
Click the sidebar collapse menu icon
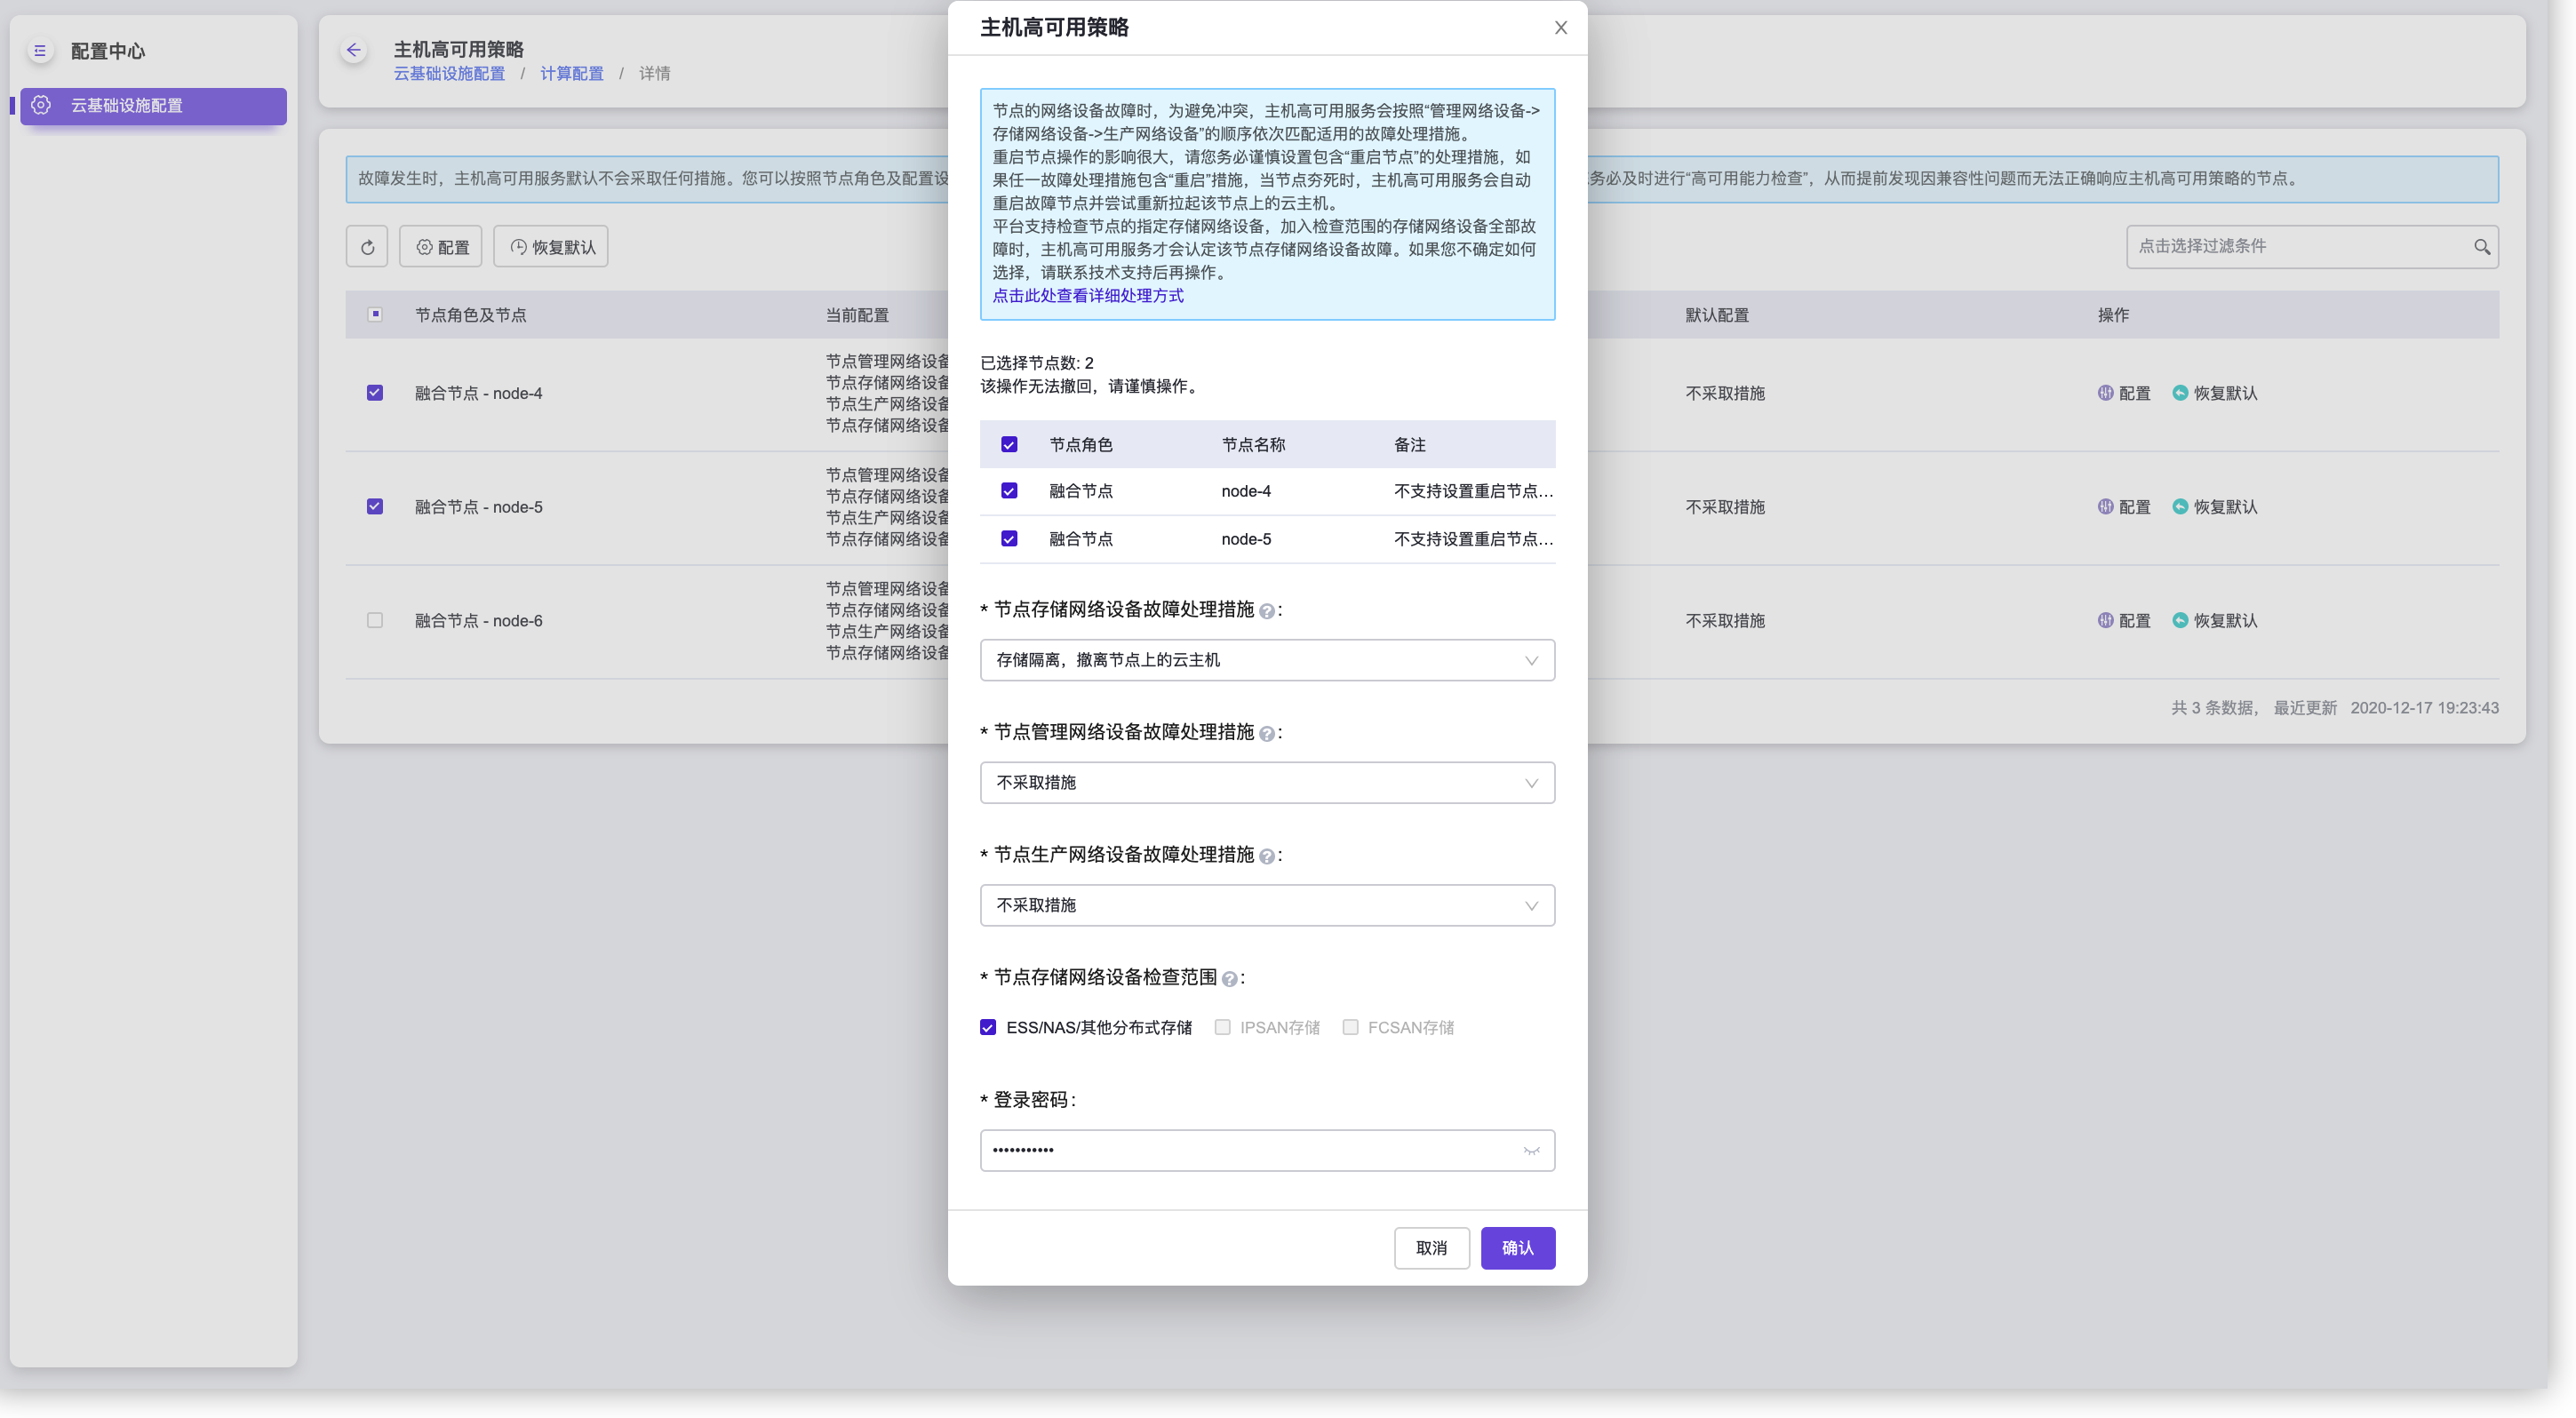coord(40,50)
